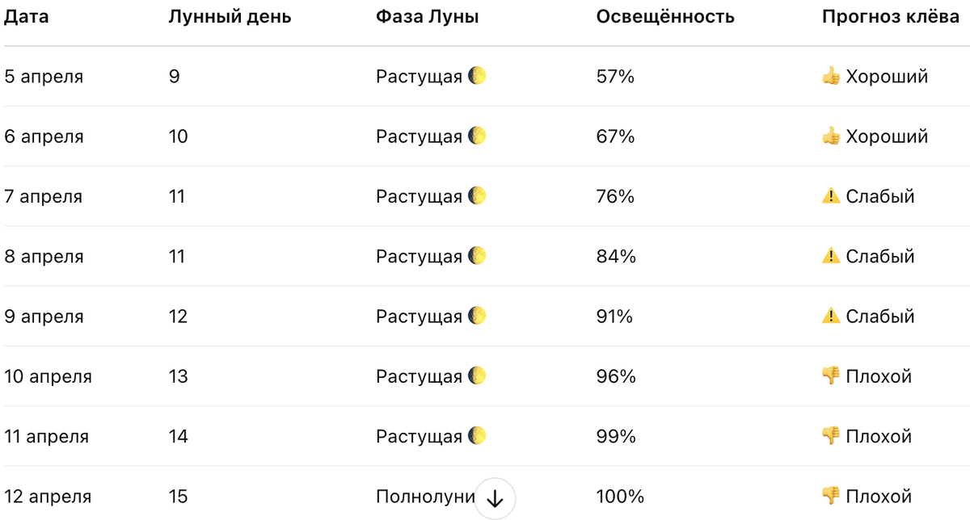Click the Освещённость column header

[x=665, y=17]
